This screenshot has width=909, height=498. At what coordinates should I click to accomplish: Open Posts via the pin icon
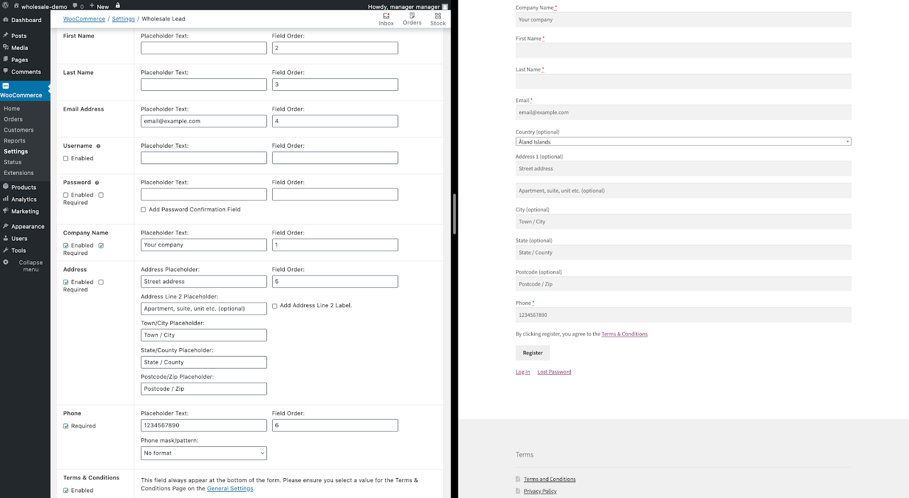click(x=6, y=35)
